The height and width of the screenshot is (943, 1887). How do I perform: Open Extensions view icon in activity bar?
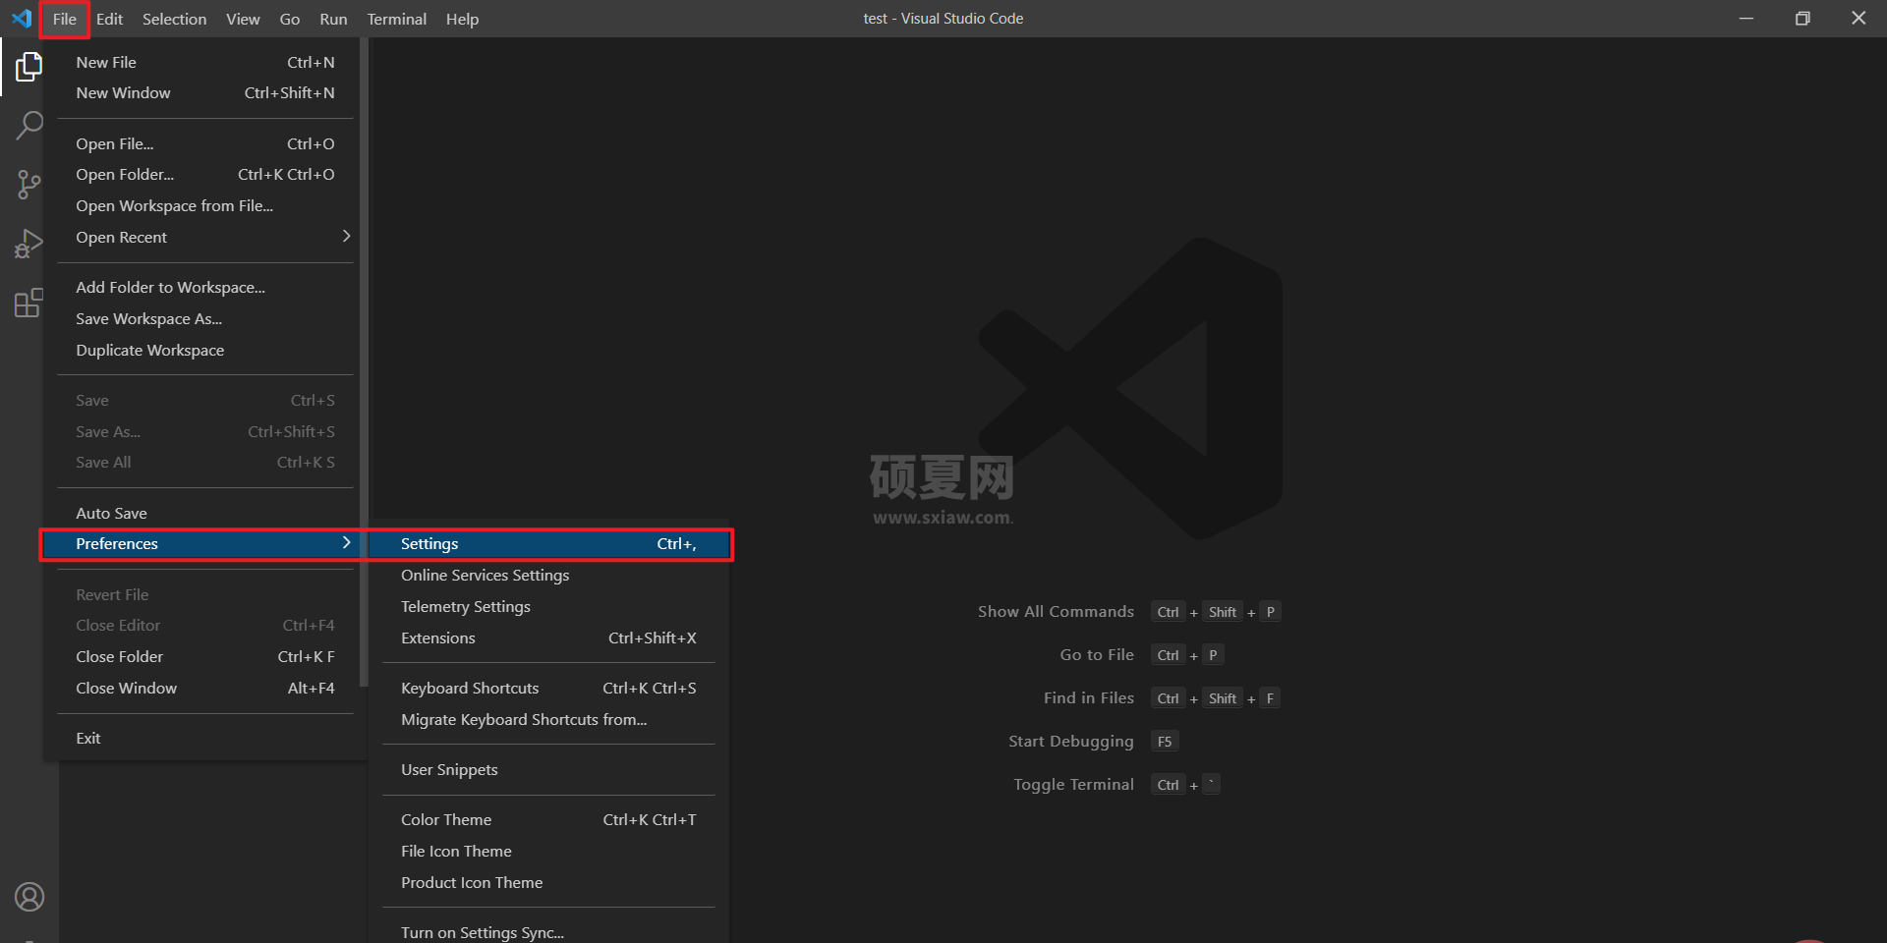click(29, 303)
